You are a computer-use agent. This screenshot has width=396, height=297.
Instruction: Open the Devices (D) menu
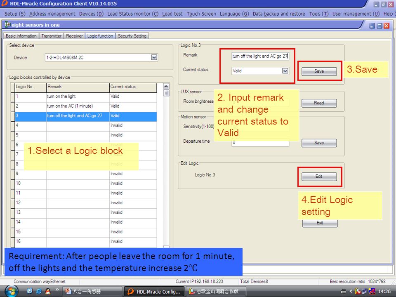click(x=91, y=14)
